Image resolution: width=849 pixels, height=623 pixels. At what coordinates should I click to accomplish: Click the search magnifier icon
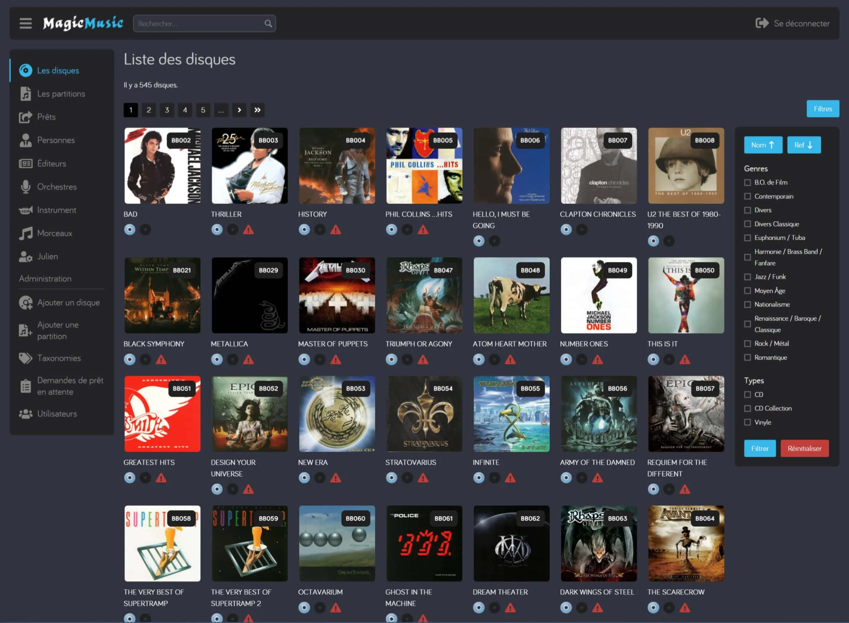(268, 23)
